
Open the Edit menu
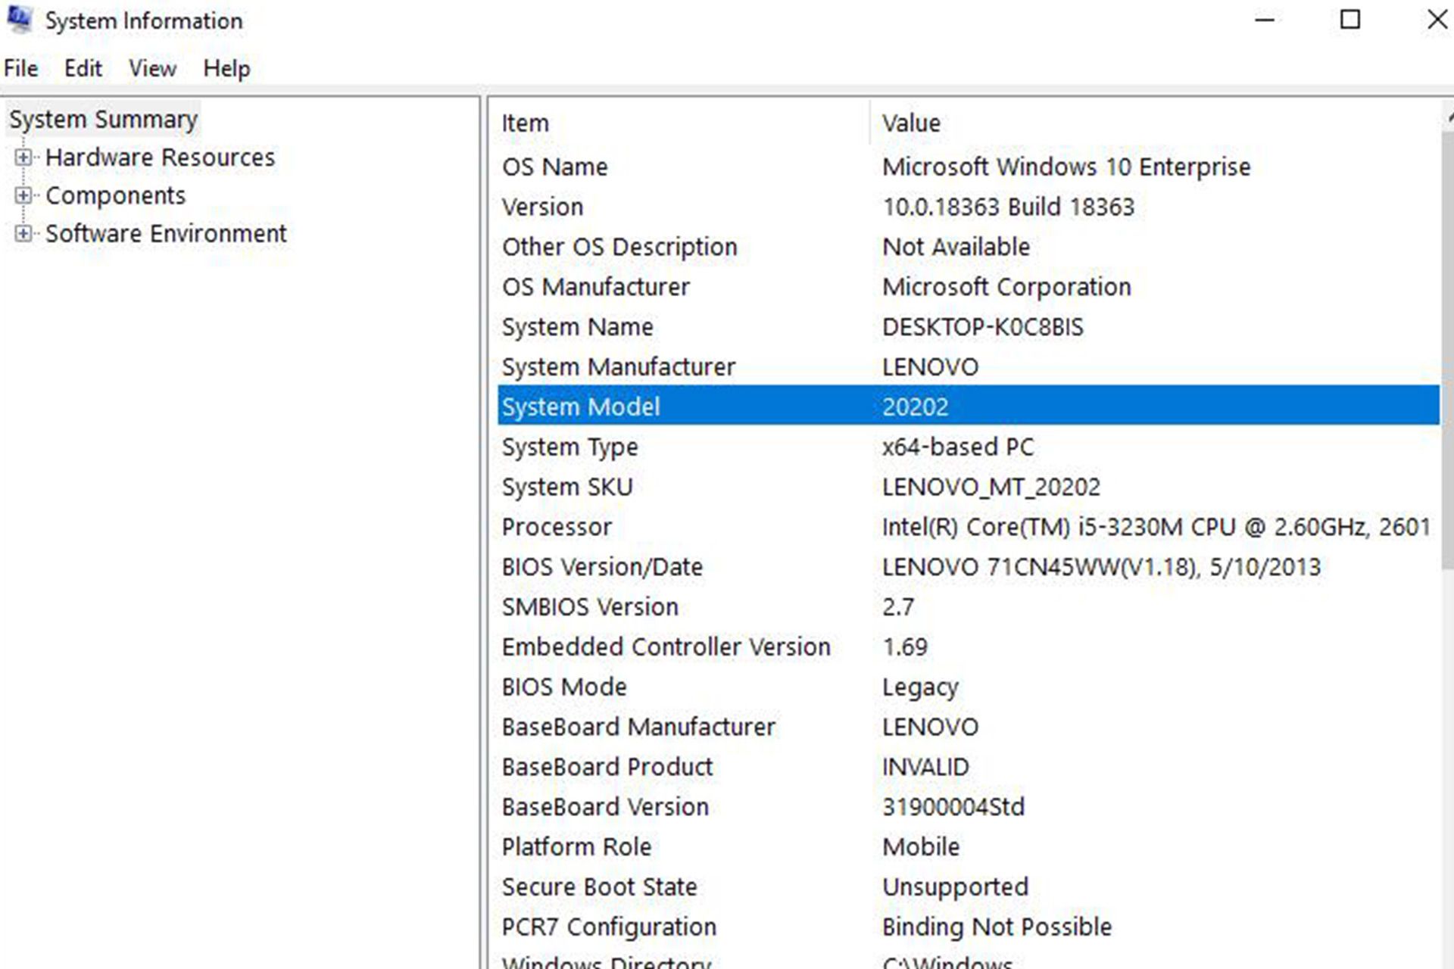tap(83, 68)
